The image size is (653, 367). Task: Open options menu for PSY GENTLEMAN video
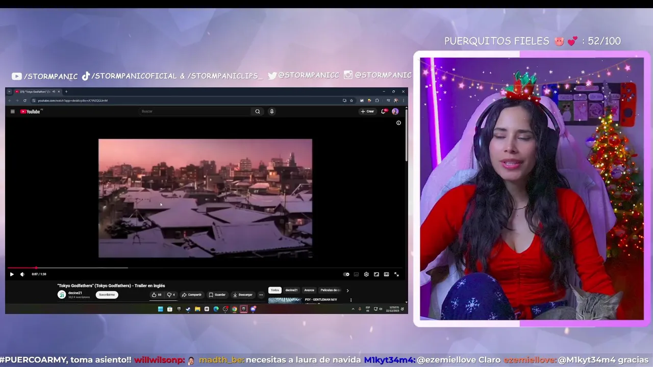(351, 300)
